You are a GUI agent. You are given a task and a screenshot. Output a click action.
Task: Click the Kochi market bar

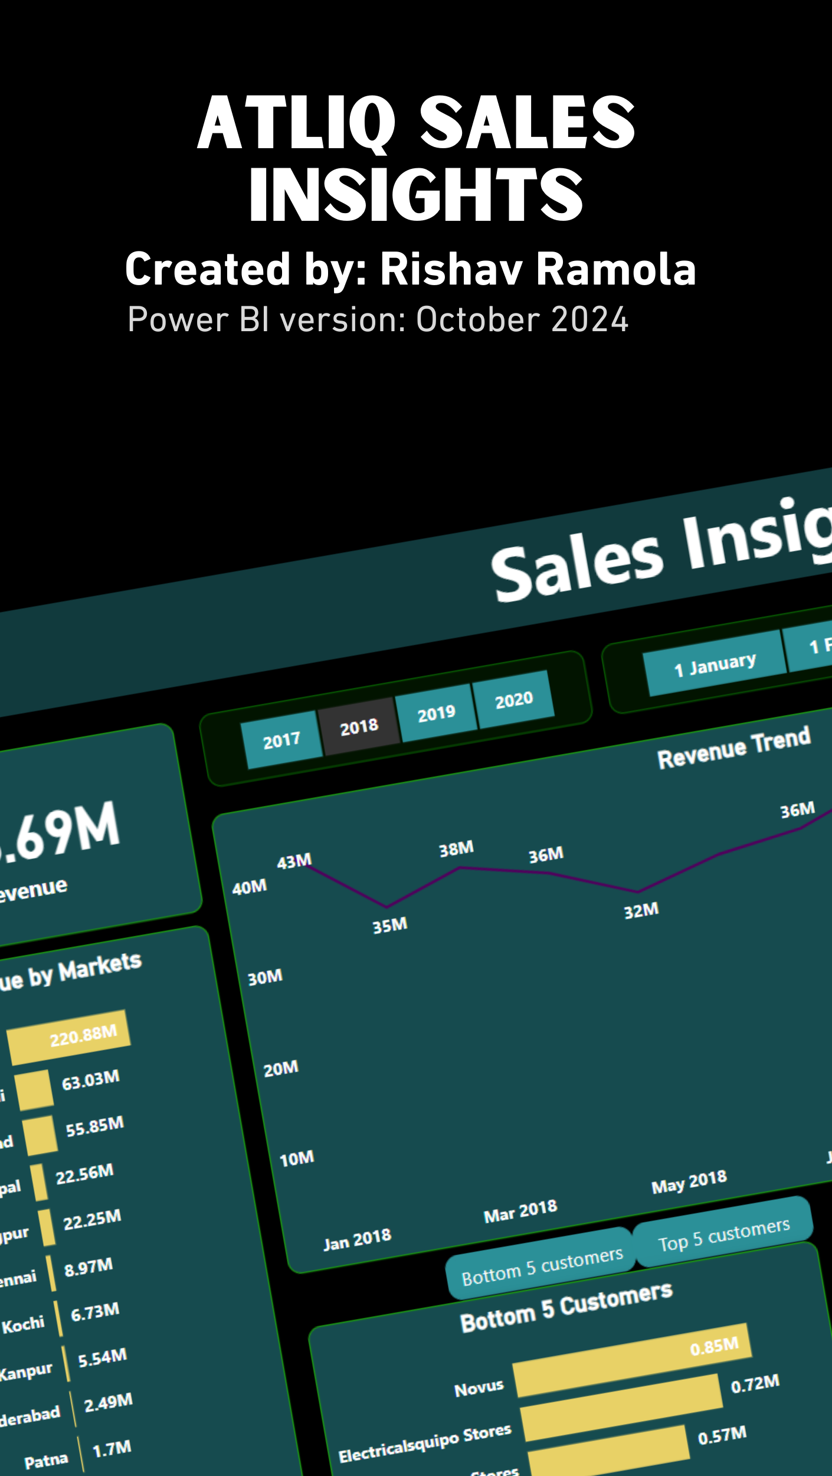[x=59, y=1318]
